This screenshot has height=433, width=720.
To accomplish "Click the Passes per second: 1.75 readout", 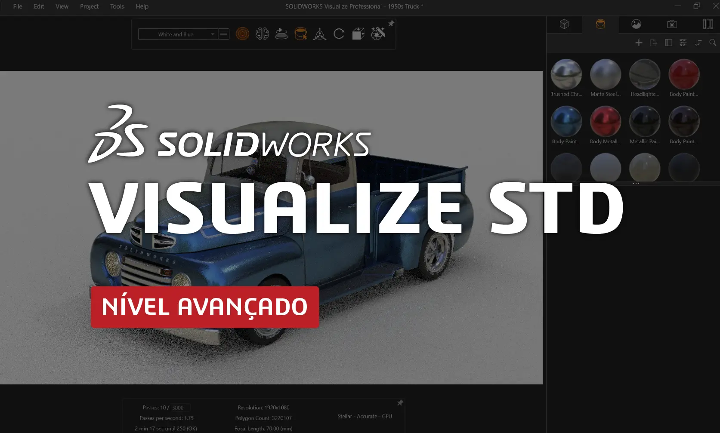I will coord(167,418).
